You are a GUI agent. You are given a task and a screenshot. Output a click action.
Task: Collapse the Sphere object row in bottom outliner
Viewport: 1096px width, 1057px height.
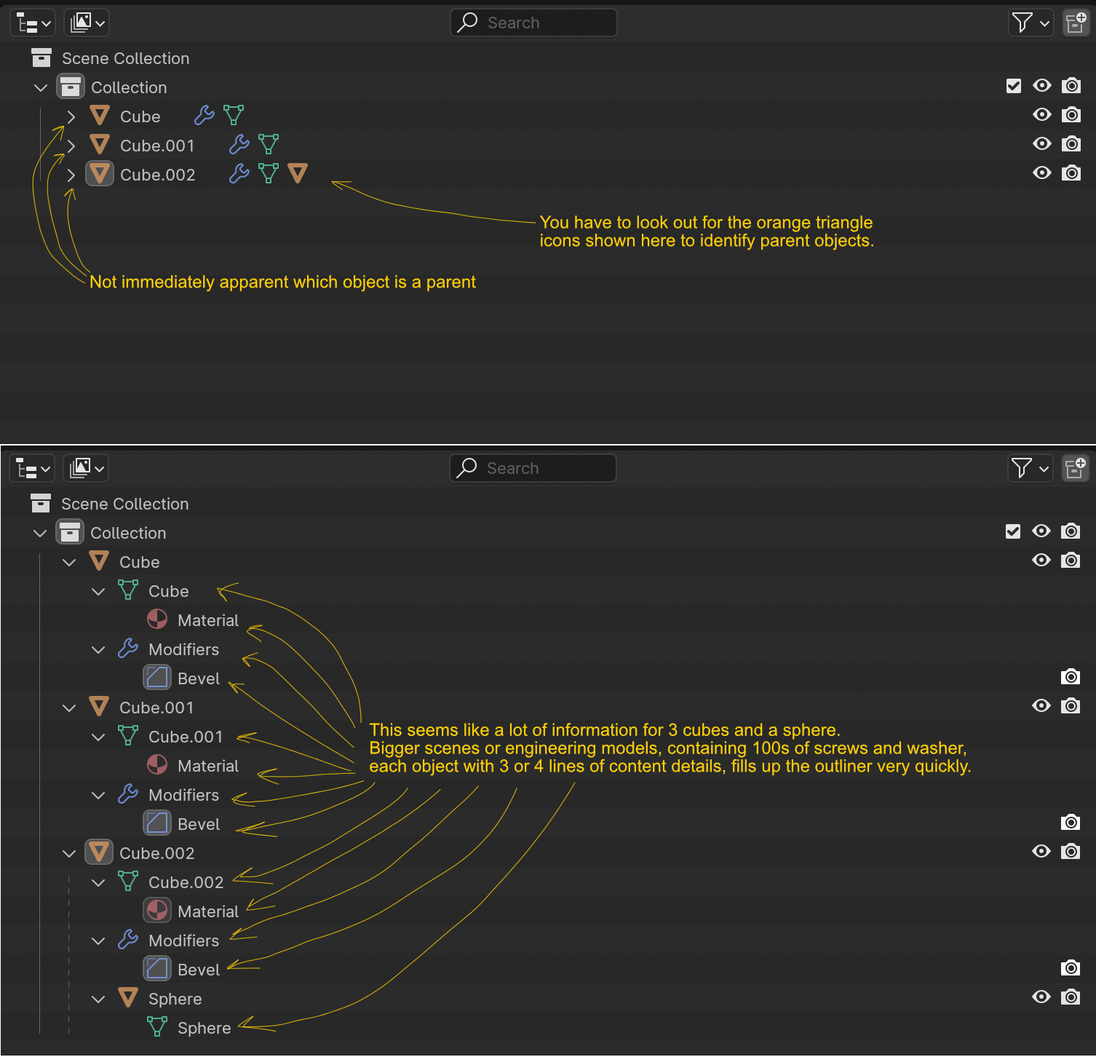(98, 999)
